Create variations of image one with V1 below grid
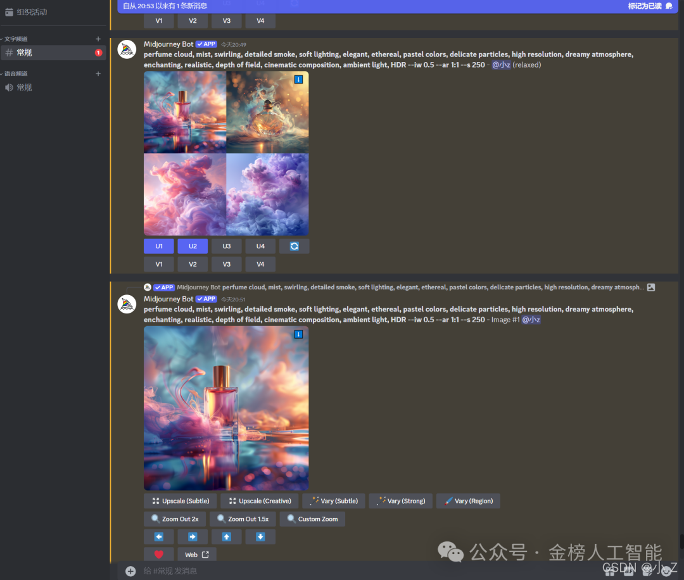Viewport: 684px width, 580px height. (159, 264)
